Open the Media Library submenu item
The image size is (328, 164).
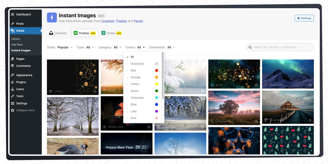(16, 39)
